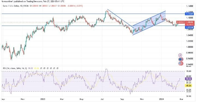Click the countdown timer 16:18:51
This screenshot has width=197, height=103.
click(x=190, y=25)
